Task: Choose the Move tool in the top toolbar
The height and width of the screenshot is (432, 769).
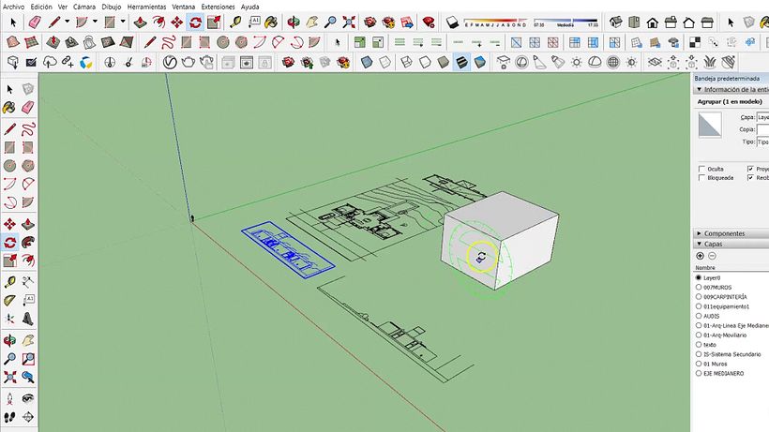Action: tap(176, 22)
